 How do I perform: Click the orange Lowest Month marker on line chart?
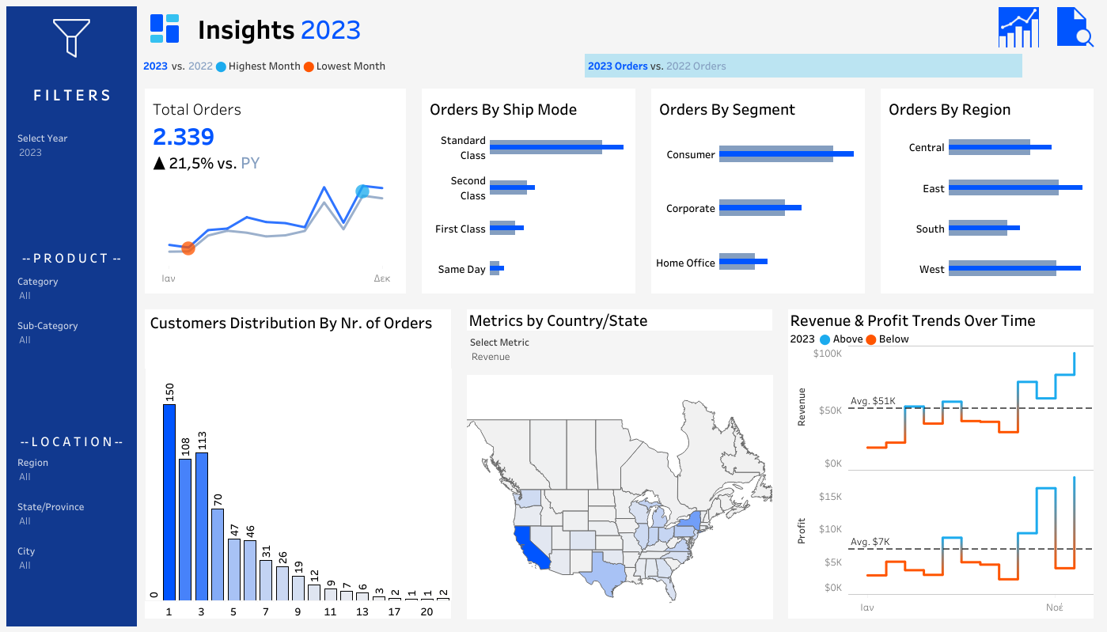pyautogui.click(x=188, y=248)
